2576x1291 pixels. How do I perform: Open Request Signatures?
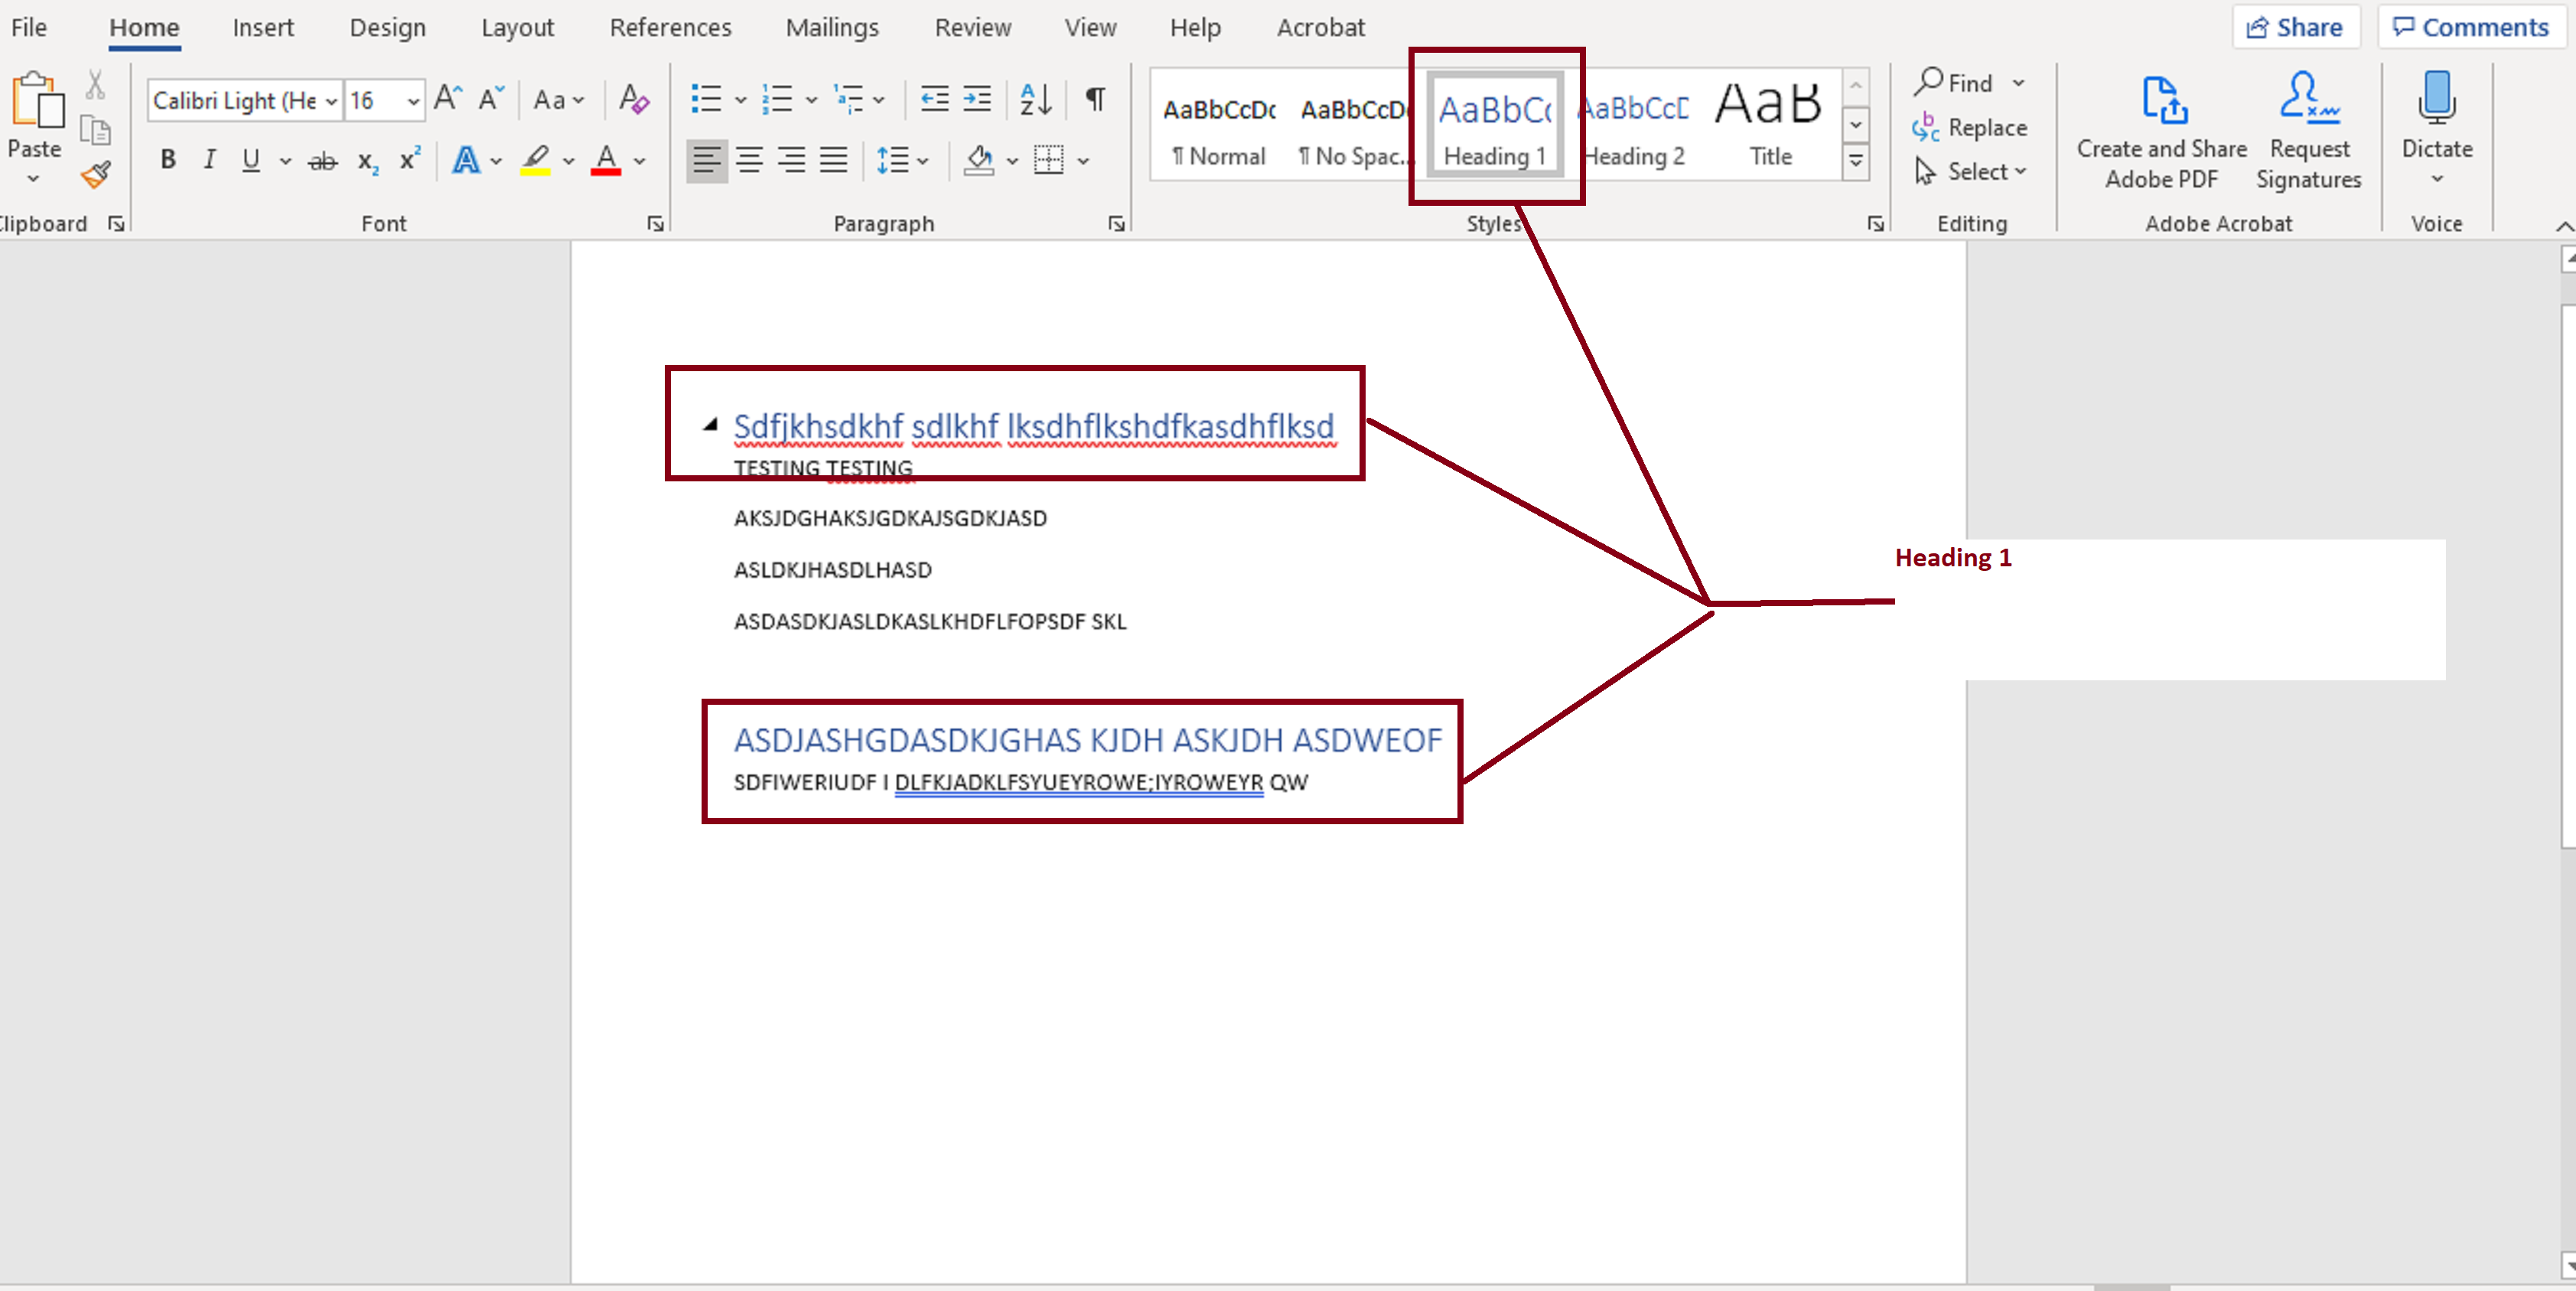(x=2308, y=127)
